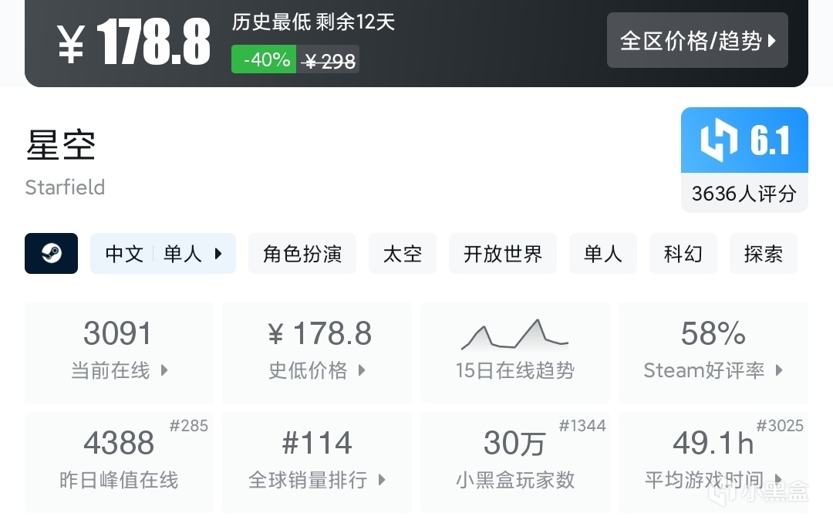Select the grey 单人 tag chip

[602, 253]
